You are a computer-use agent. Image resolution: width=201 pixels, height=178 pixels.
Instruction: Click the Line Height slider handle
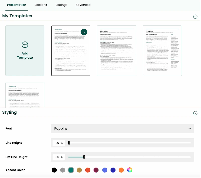(x=69, y=143)
